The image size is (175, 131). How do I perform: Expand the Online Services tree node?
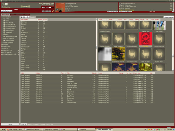click(2, 43)
